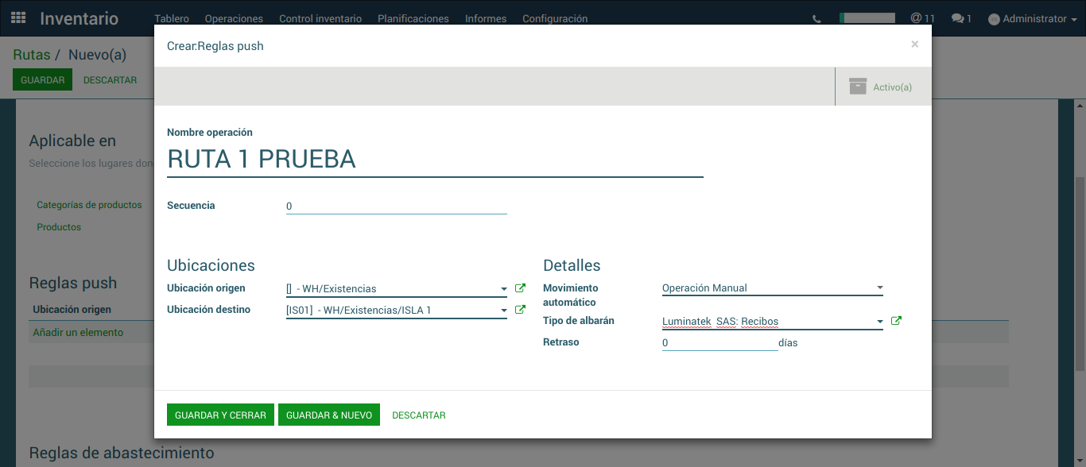The width and height of the screenshot is (1086, 467).
Task: Open the @ mentions notification icon
Action: coord(922,18)
